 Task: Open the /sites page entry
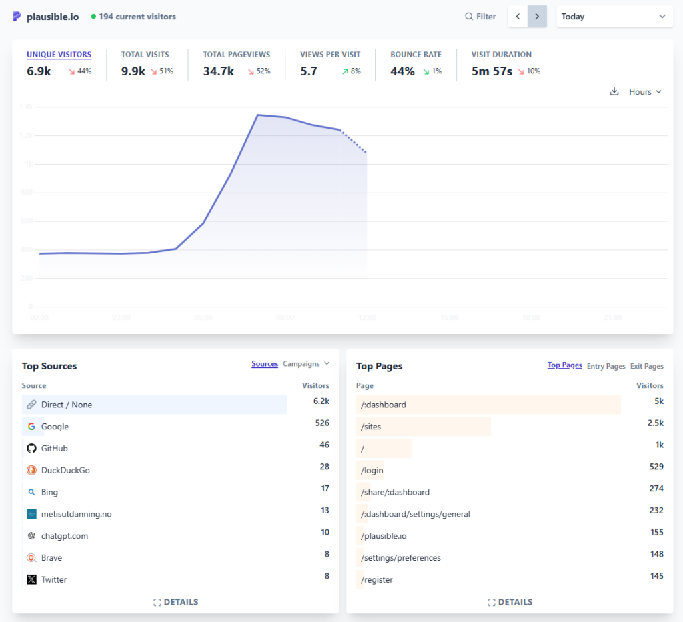[371, 427]
